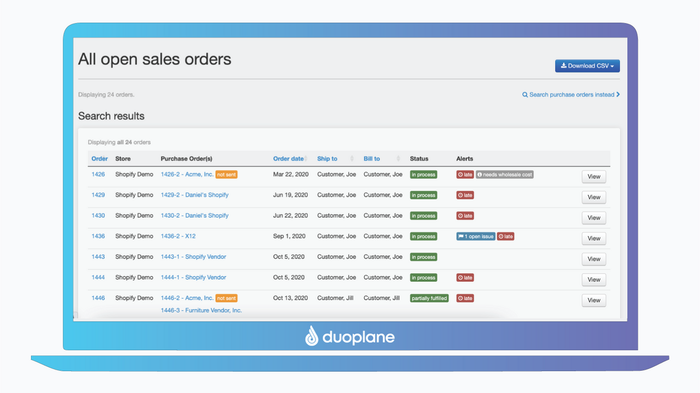Open order 1436 from the Order column
Image resolution: width=700 pixels, height=393 pixels.
pos(98,236)
